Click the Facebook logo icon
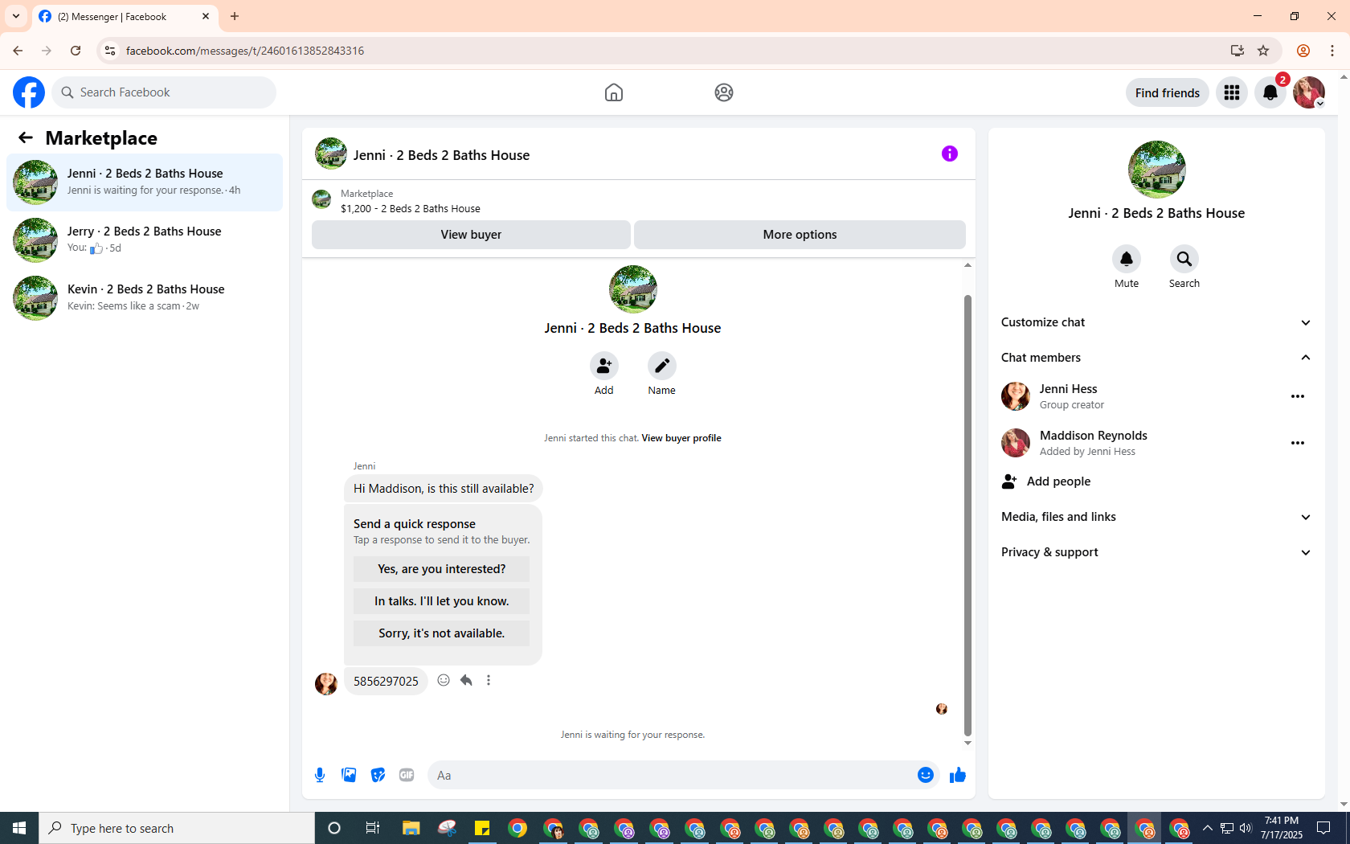Viewport: 1350px width, 844px height. (29, 92)
